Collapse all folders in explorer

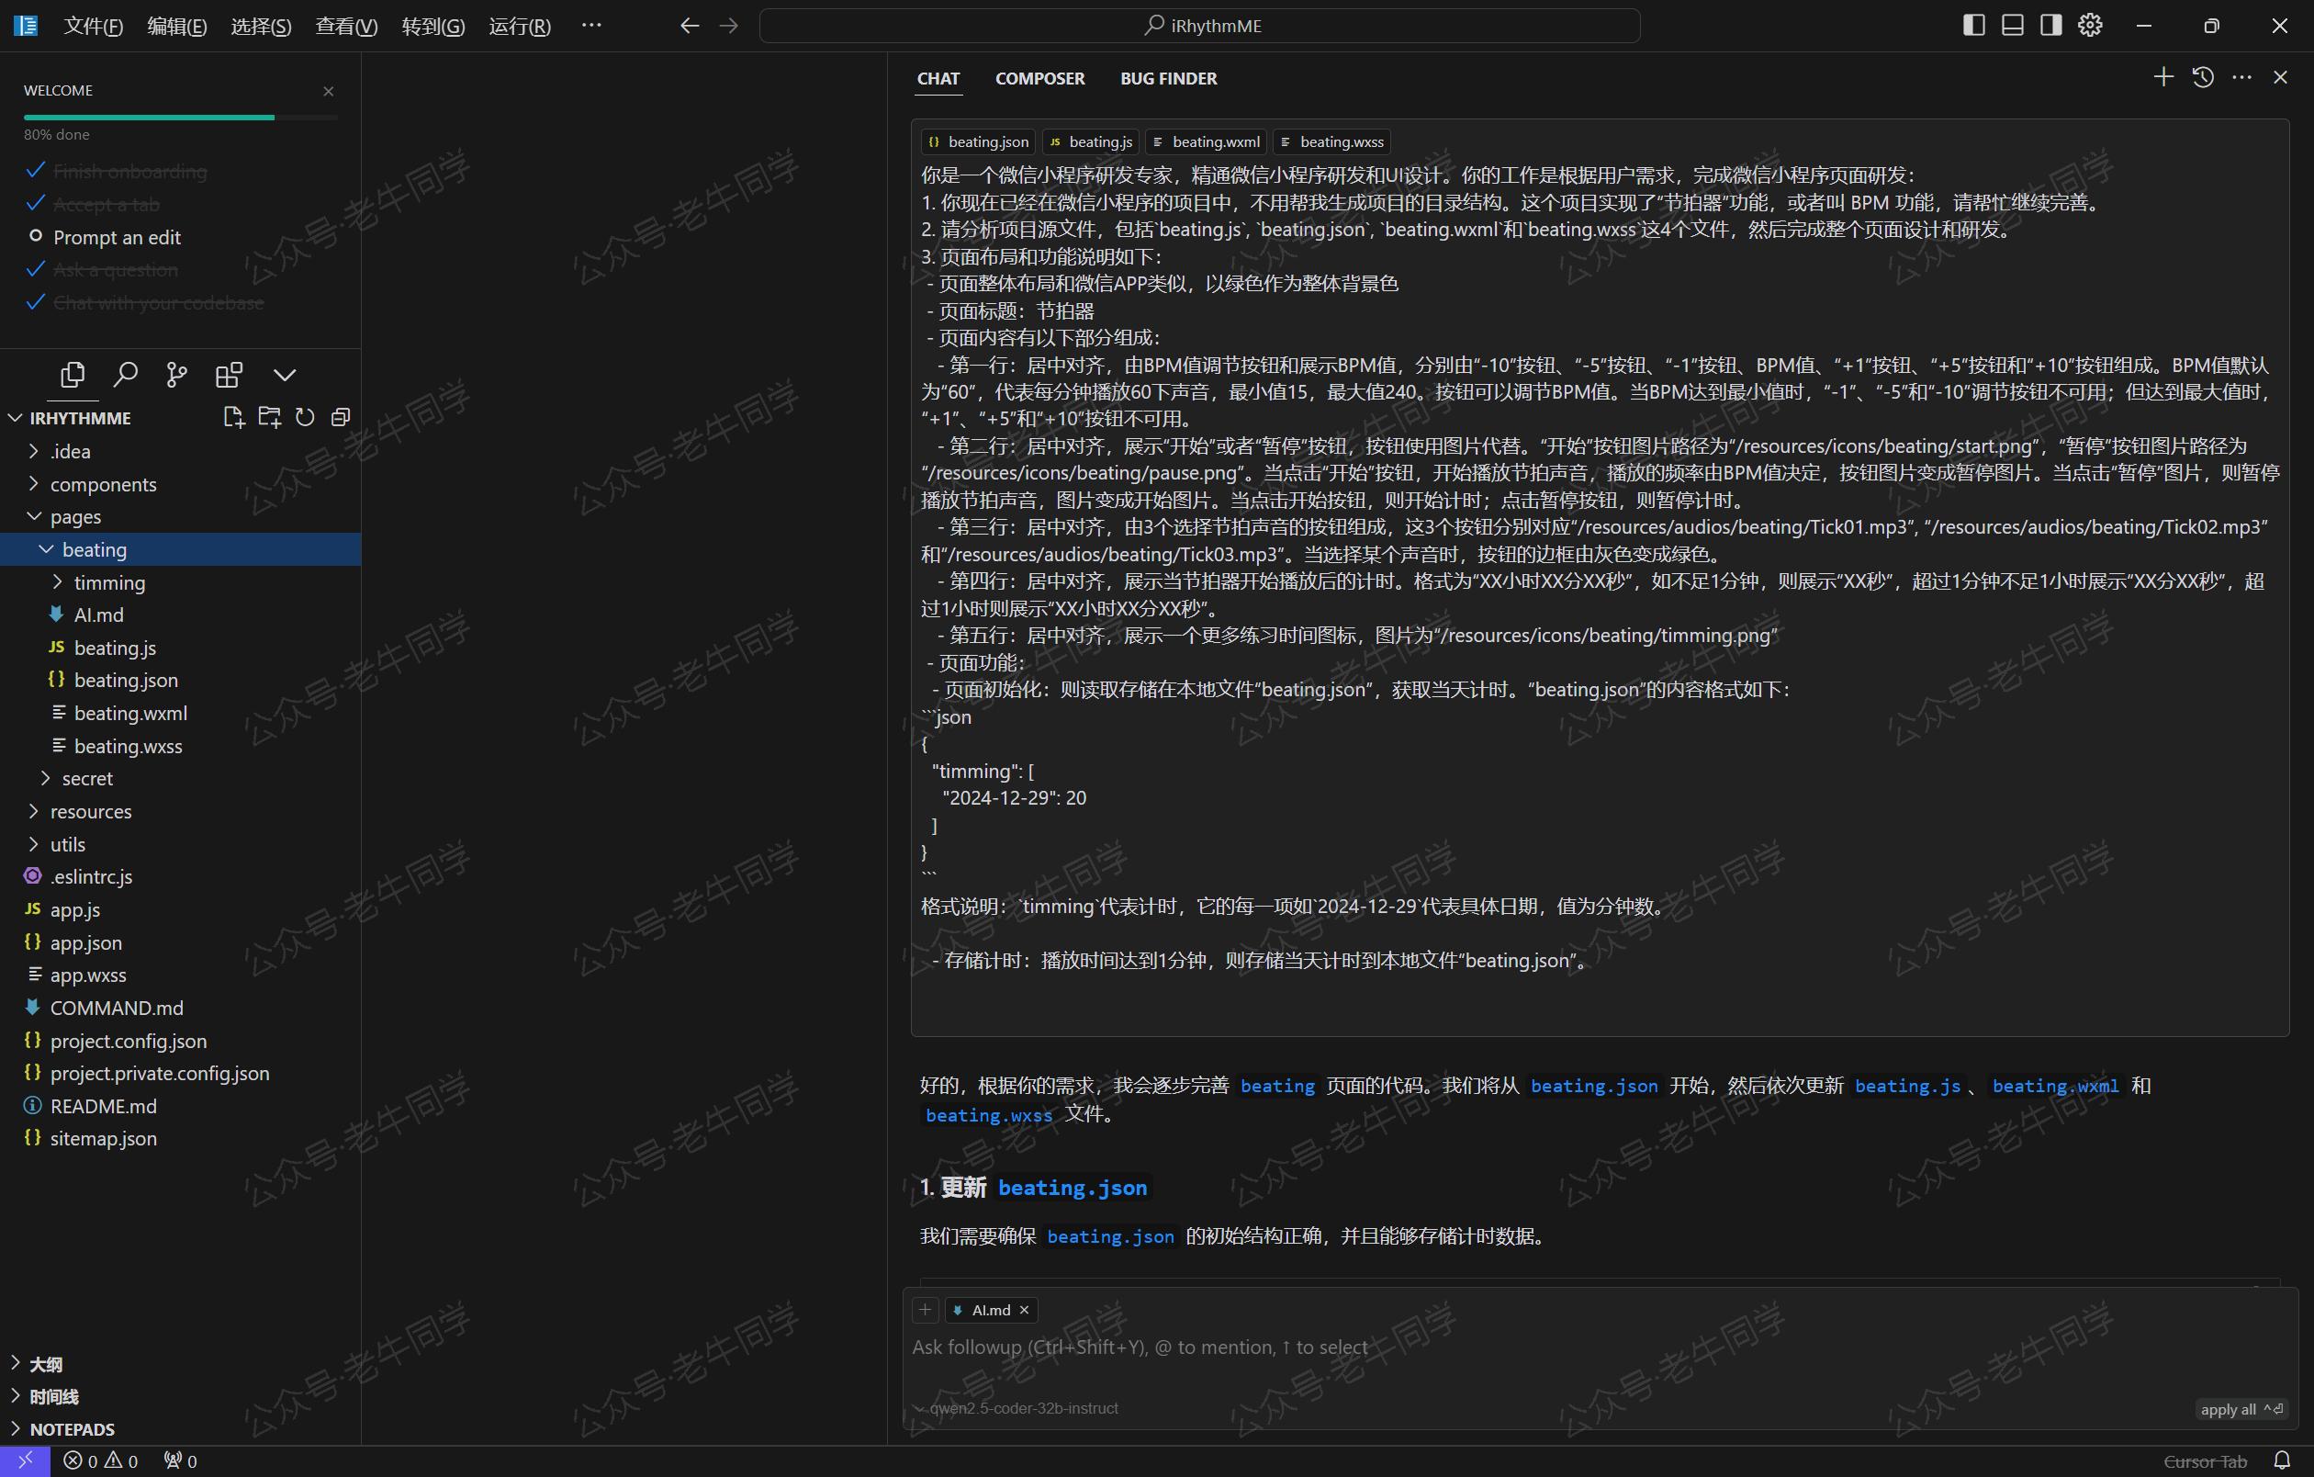pos(340,417)
